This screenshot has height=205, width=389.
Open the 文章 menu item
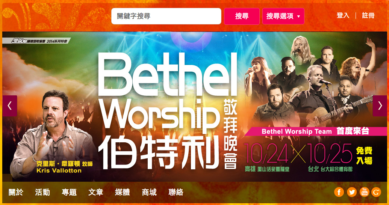[x=96, y=192]
